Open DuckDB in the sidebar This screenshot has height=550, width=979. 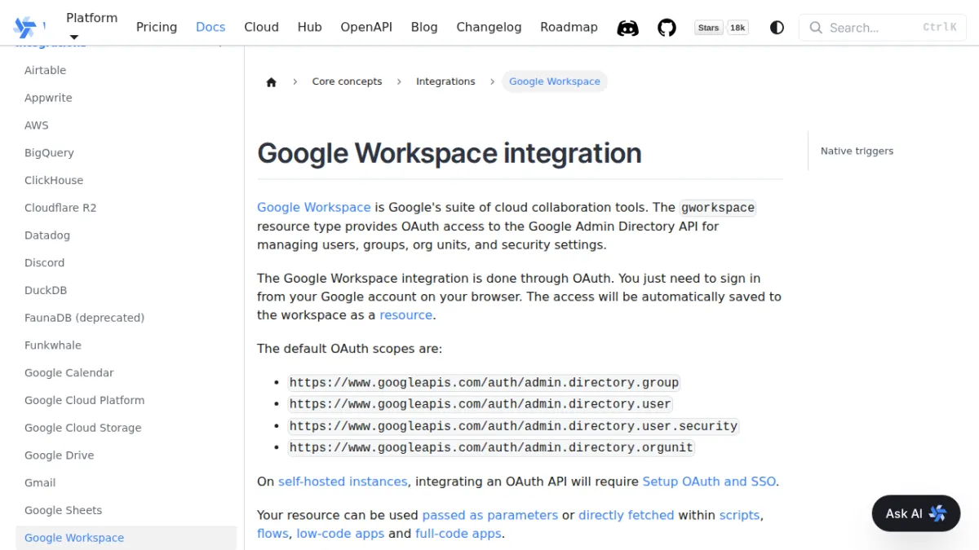tap(126, 290)
